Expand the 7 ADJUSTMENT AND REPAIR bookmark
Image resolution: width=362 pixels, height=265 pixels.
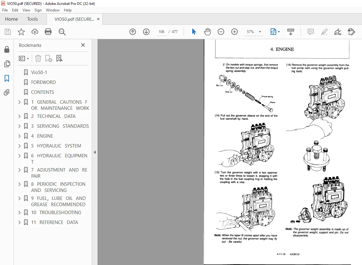tap(19, 170)
